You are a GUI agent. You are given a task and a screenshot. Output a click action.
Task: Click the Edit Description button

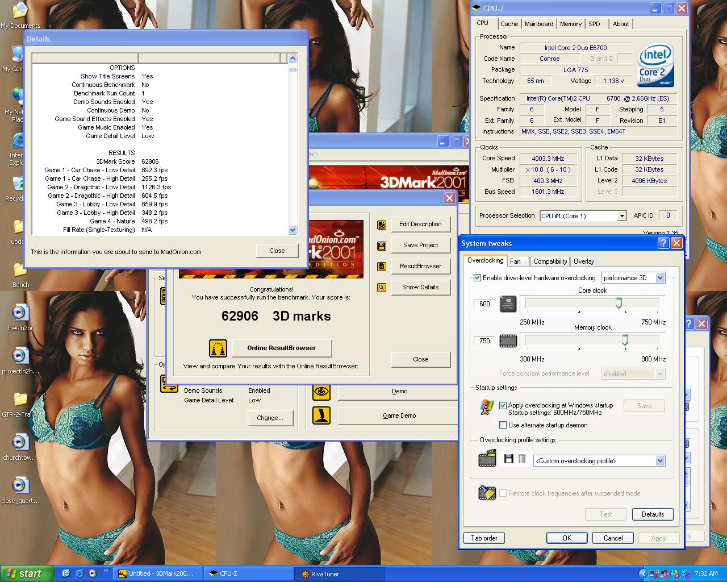(x=420, y=225)
